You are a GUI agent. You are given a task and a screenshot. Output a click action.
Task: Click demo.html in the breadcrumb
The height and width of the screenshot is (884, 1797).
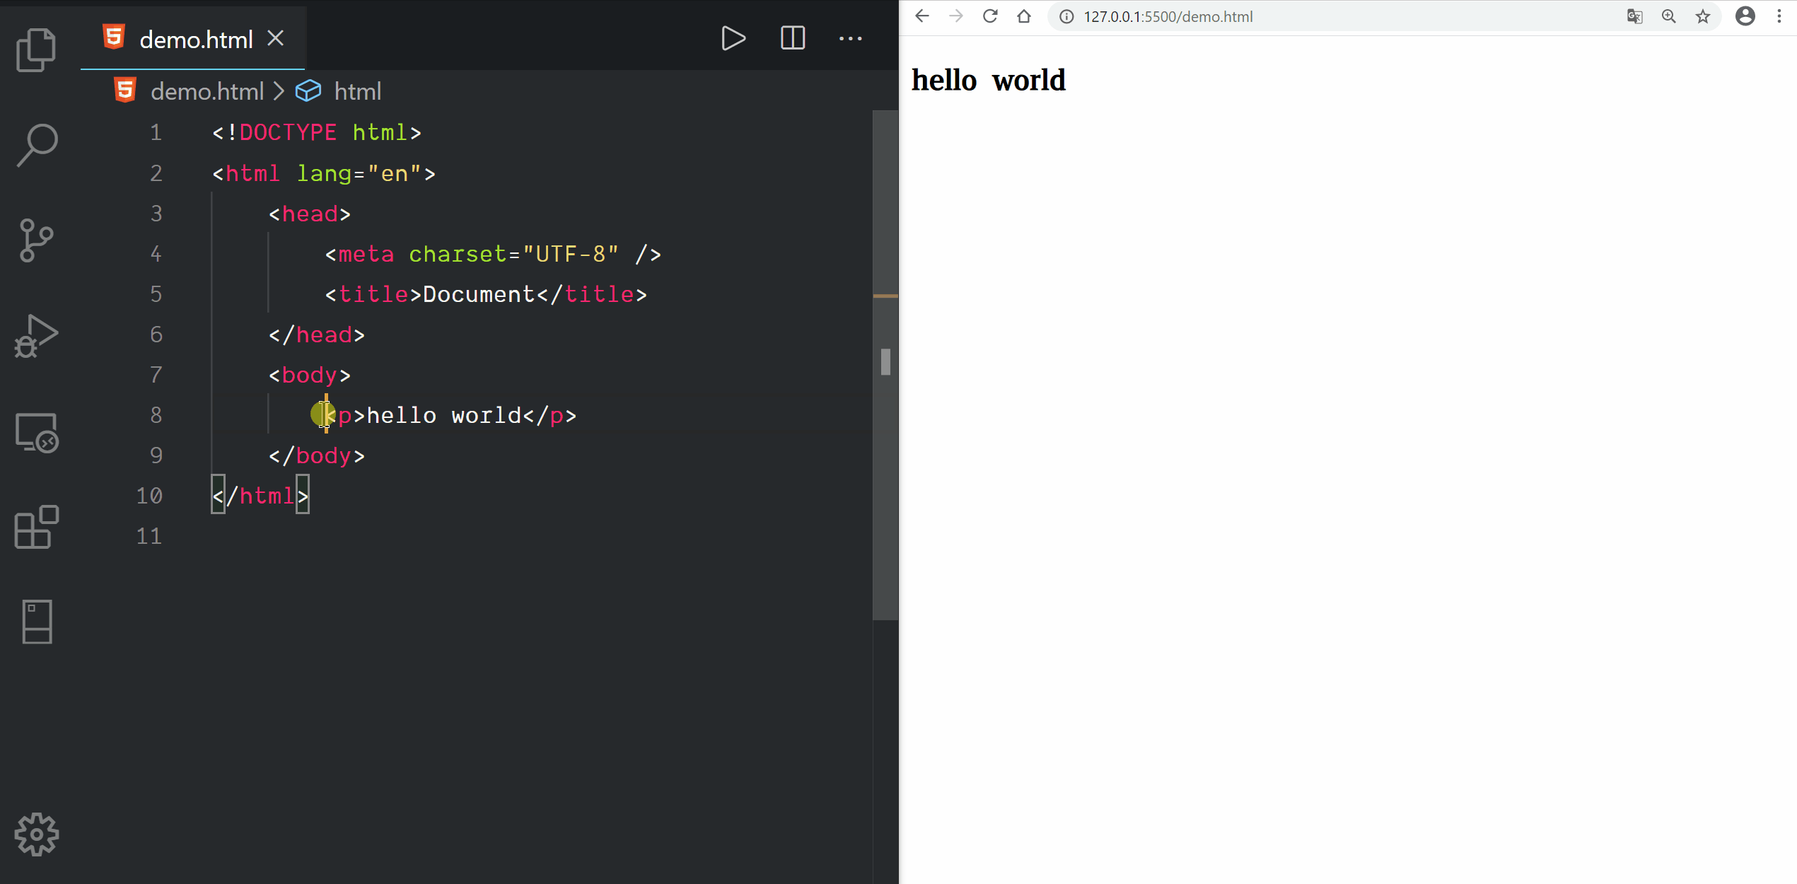207,91
